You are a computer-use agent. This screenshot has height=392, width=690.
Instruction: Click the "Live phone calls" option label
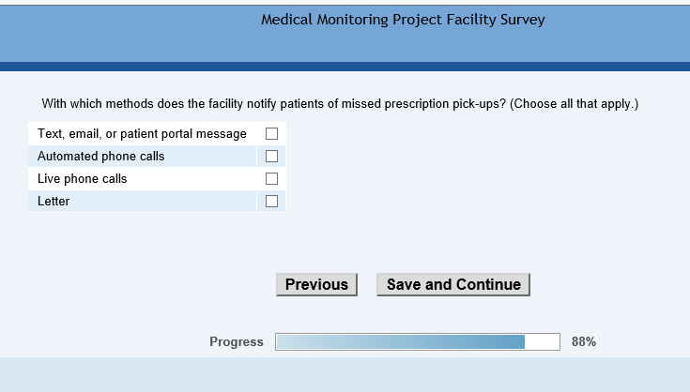click(x=82, y=179)
